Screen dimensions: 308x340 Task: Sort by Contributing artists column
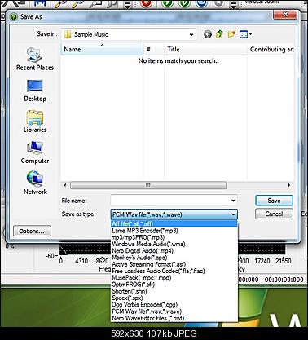(271, 49)
